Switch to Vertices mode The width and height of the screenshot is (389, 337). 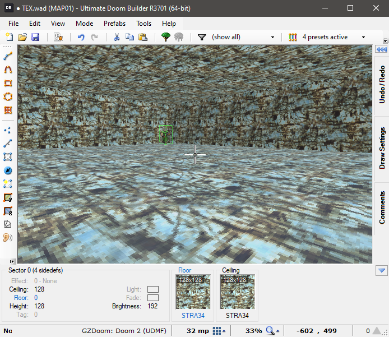pos(8,130)
